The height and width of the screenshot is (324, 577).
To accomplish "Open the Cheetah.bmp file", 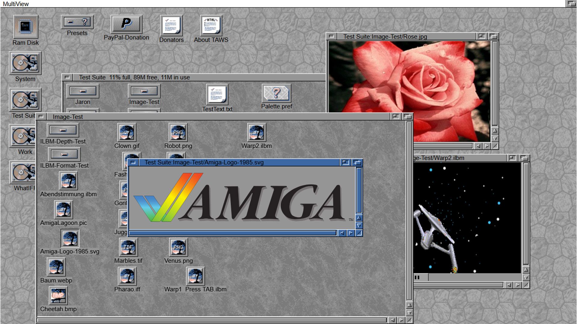I will 58,295.
